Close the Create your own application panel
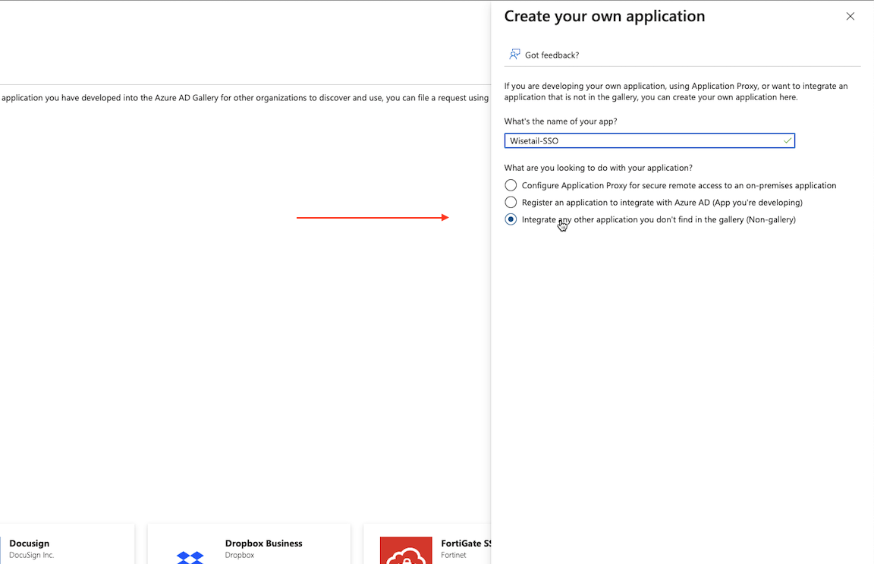The height and width of the screenshot is (564, 874). pyautogui.click(x=850, y=16)
